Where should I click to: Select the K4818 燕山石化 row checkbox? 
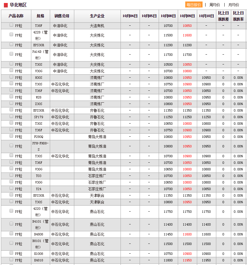11,259
